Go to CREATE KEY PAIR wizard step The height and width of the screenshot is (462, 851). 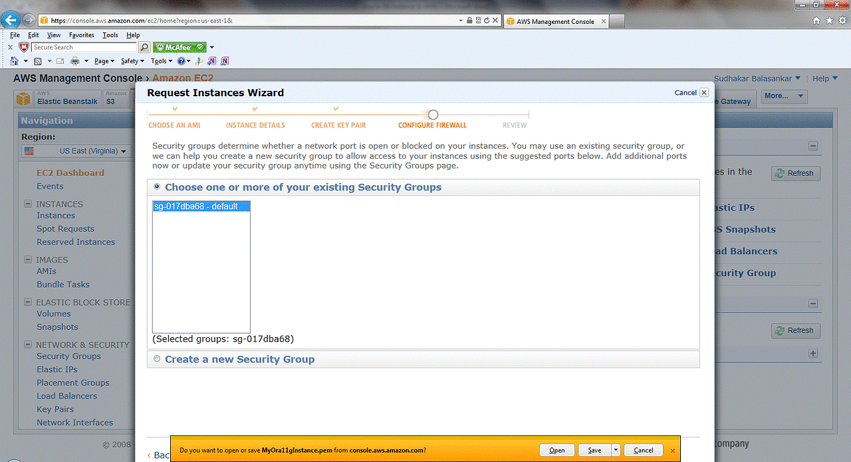[x=338, y=125]
